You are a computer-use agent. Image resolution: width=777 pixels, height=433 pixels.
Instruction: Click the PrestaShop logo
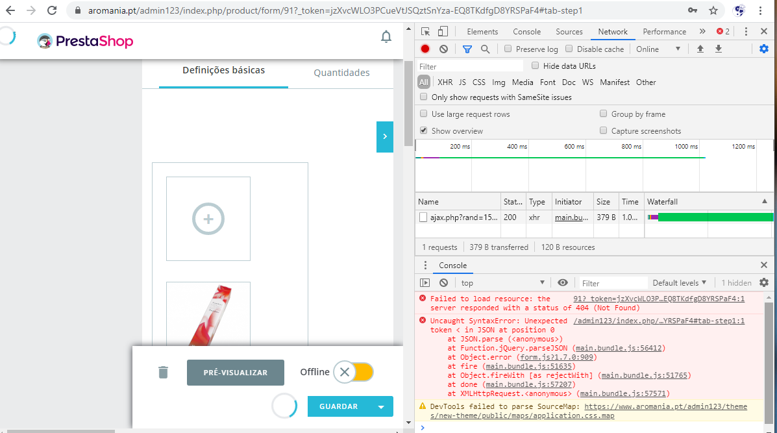[85, 41]
